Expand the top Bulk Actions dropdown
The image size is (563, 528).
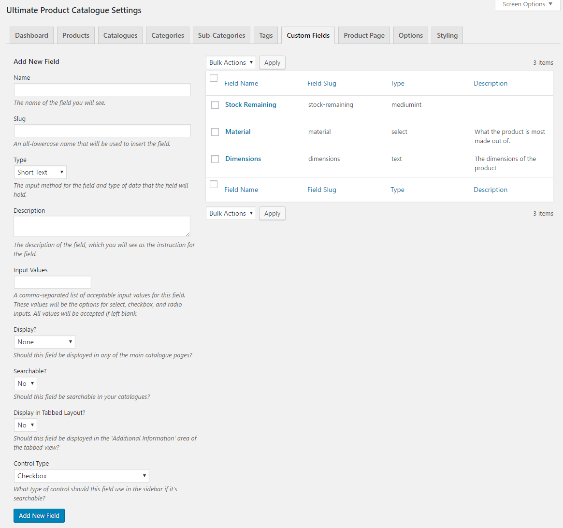(x=231, y=62)
